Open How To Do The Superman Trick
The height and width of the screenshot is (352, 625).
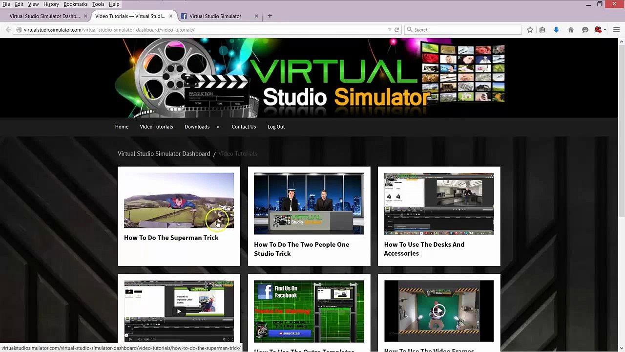171,238
